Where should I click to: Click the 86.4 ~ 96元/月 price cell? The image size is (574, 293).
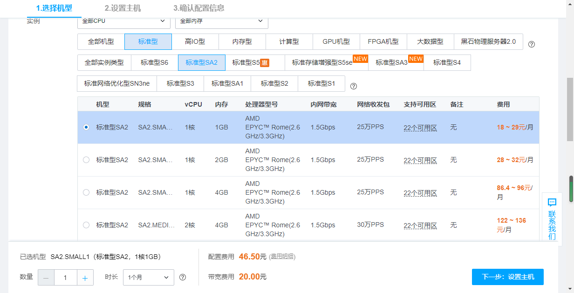[515, 192]
